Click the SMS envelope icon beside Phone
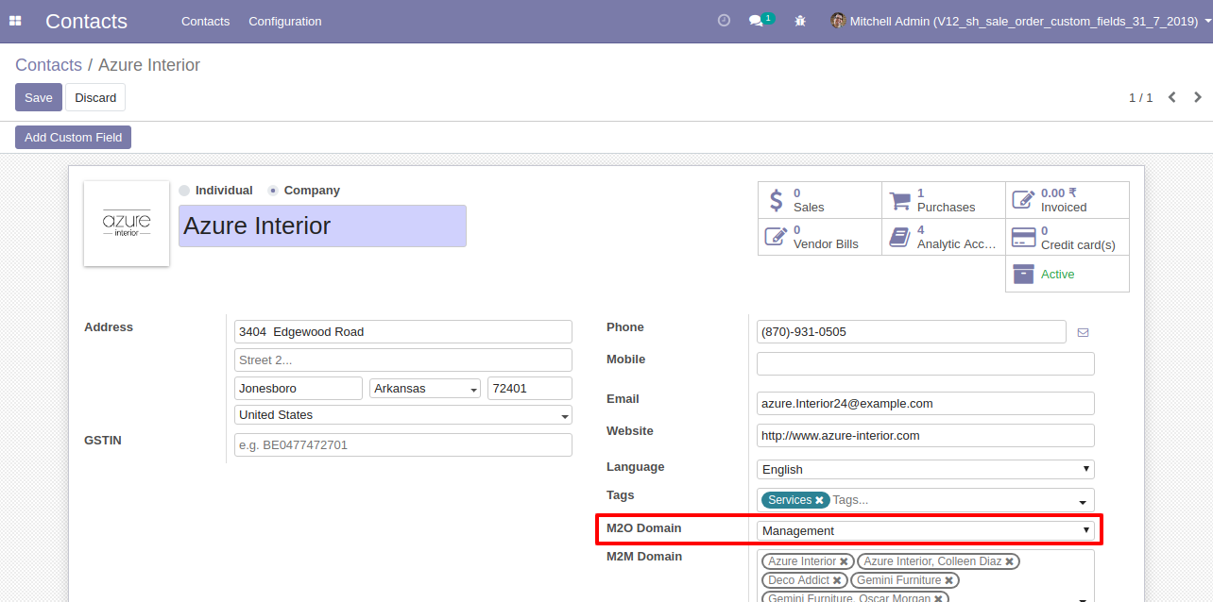 (x=1083, y=332)
